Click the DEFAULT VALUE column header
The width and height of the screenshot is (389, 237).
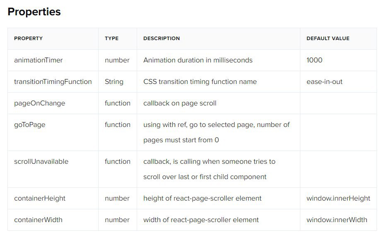(328, 38)
